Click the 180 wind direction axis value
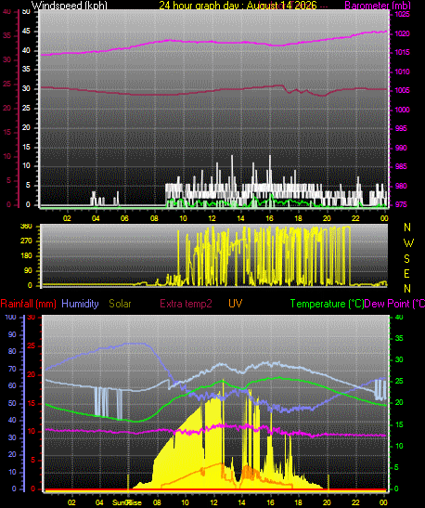425x508 pixels. point(26,256)
